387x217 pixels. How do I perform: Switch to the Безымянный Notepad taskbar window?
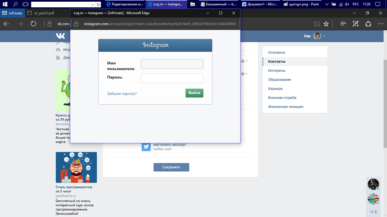tap(218, 4)
